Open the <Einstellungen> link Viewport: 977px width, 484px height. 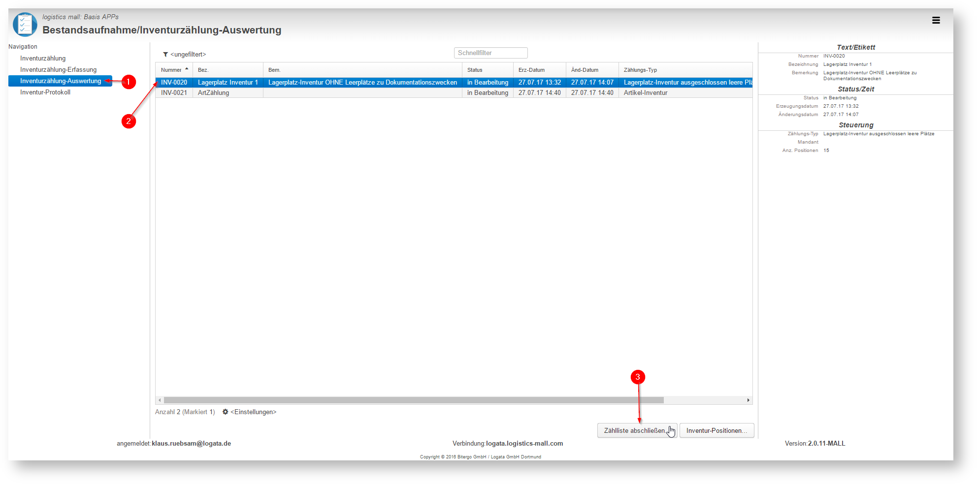(x=253, y=412)
